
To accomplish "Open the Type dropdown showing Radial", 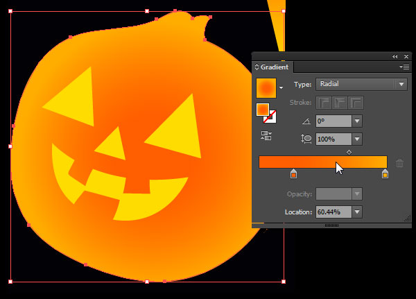I will pos(361,84).
